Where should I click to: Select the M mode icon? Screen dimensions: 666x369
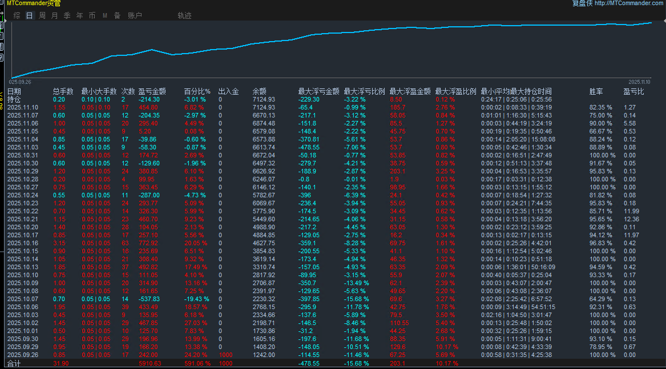[x=104, y=15]
